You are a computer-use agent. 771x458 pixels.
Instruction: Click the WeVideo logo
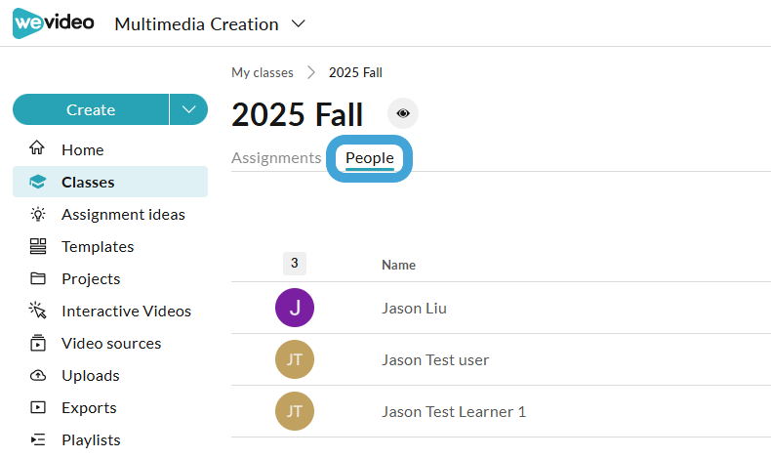click(x=53, y=23)
